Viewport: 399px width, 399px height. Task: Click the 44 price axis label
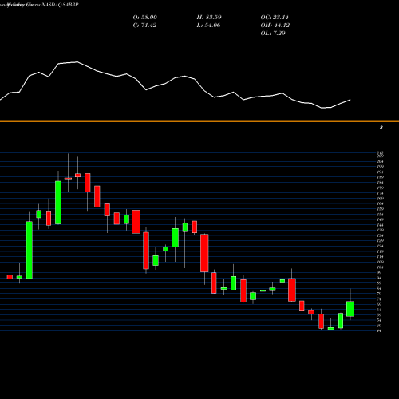[x=379, y=330]
